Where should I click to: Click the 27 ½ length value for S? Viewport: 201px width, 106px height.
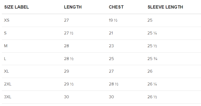coord(69,33)
